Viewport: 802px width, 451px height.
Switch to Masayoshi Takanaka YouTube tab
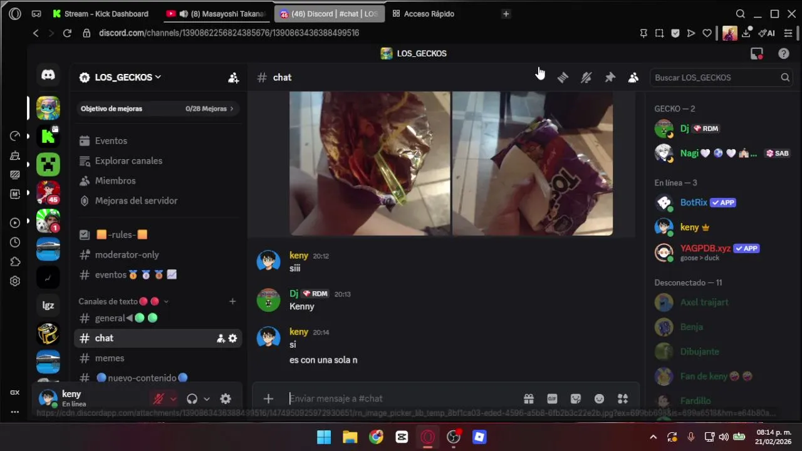tap(216, 14)
